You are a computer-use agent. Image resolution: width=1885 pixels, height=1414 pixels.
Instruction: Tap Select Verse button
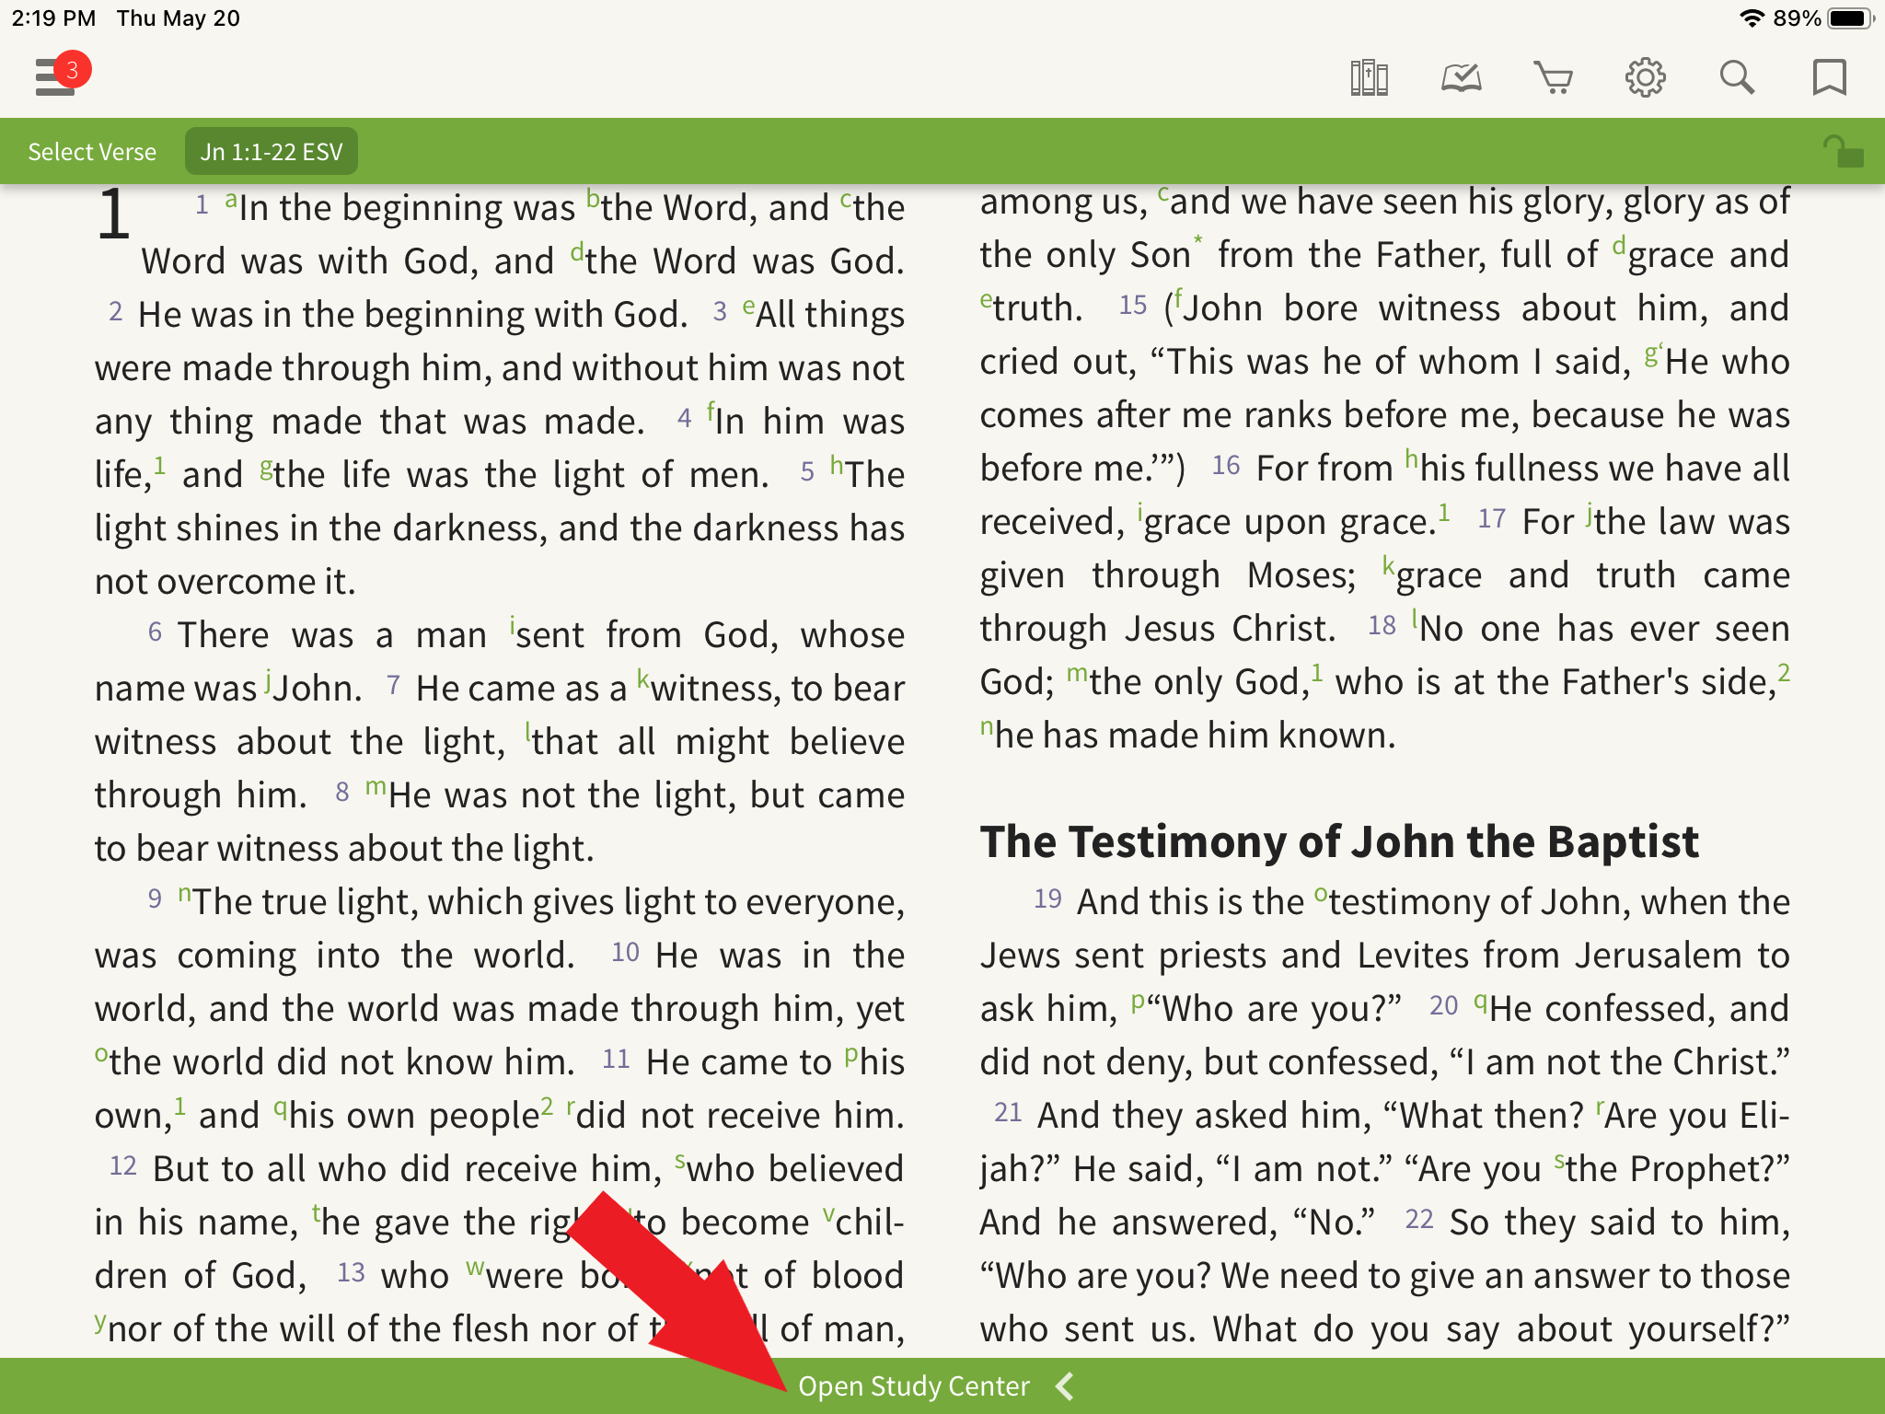[x=92, y=152]
